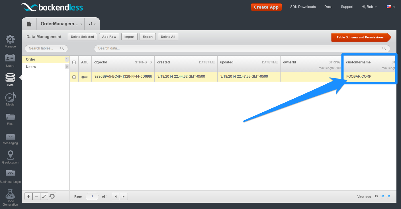Viewport: 401px width, 209px height.
Task: Click the page number field
Action: [x=92, y=196]
